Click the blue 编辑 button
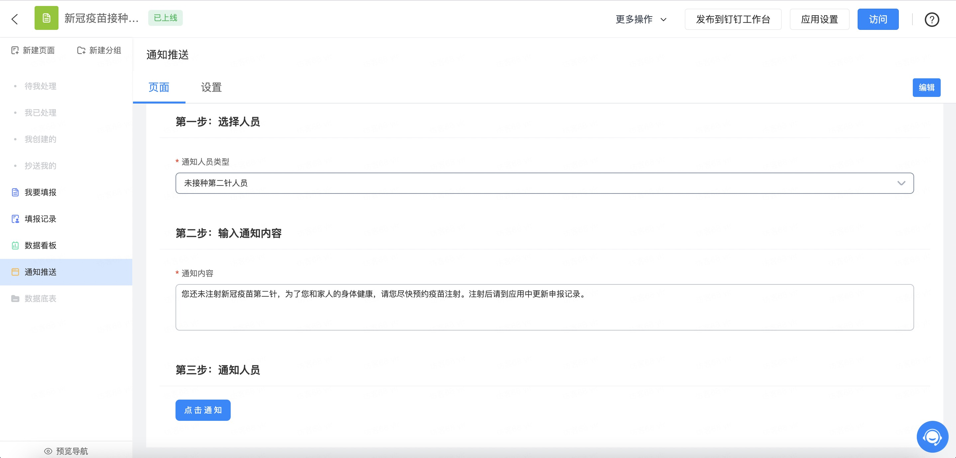This screenshot has height=458, width=956. (926, 87)
